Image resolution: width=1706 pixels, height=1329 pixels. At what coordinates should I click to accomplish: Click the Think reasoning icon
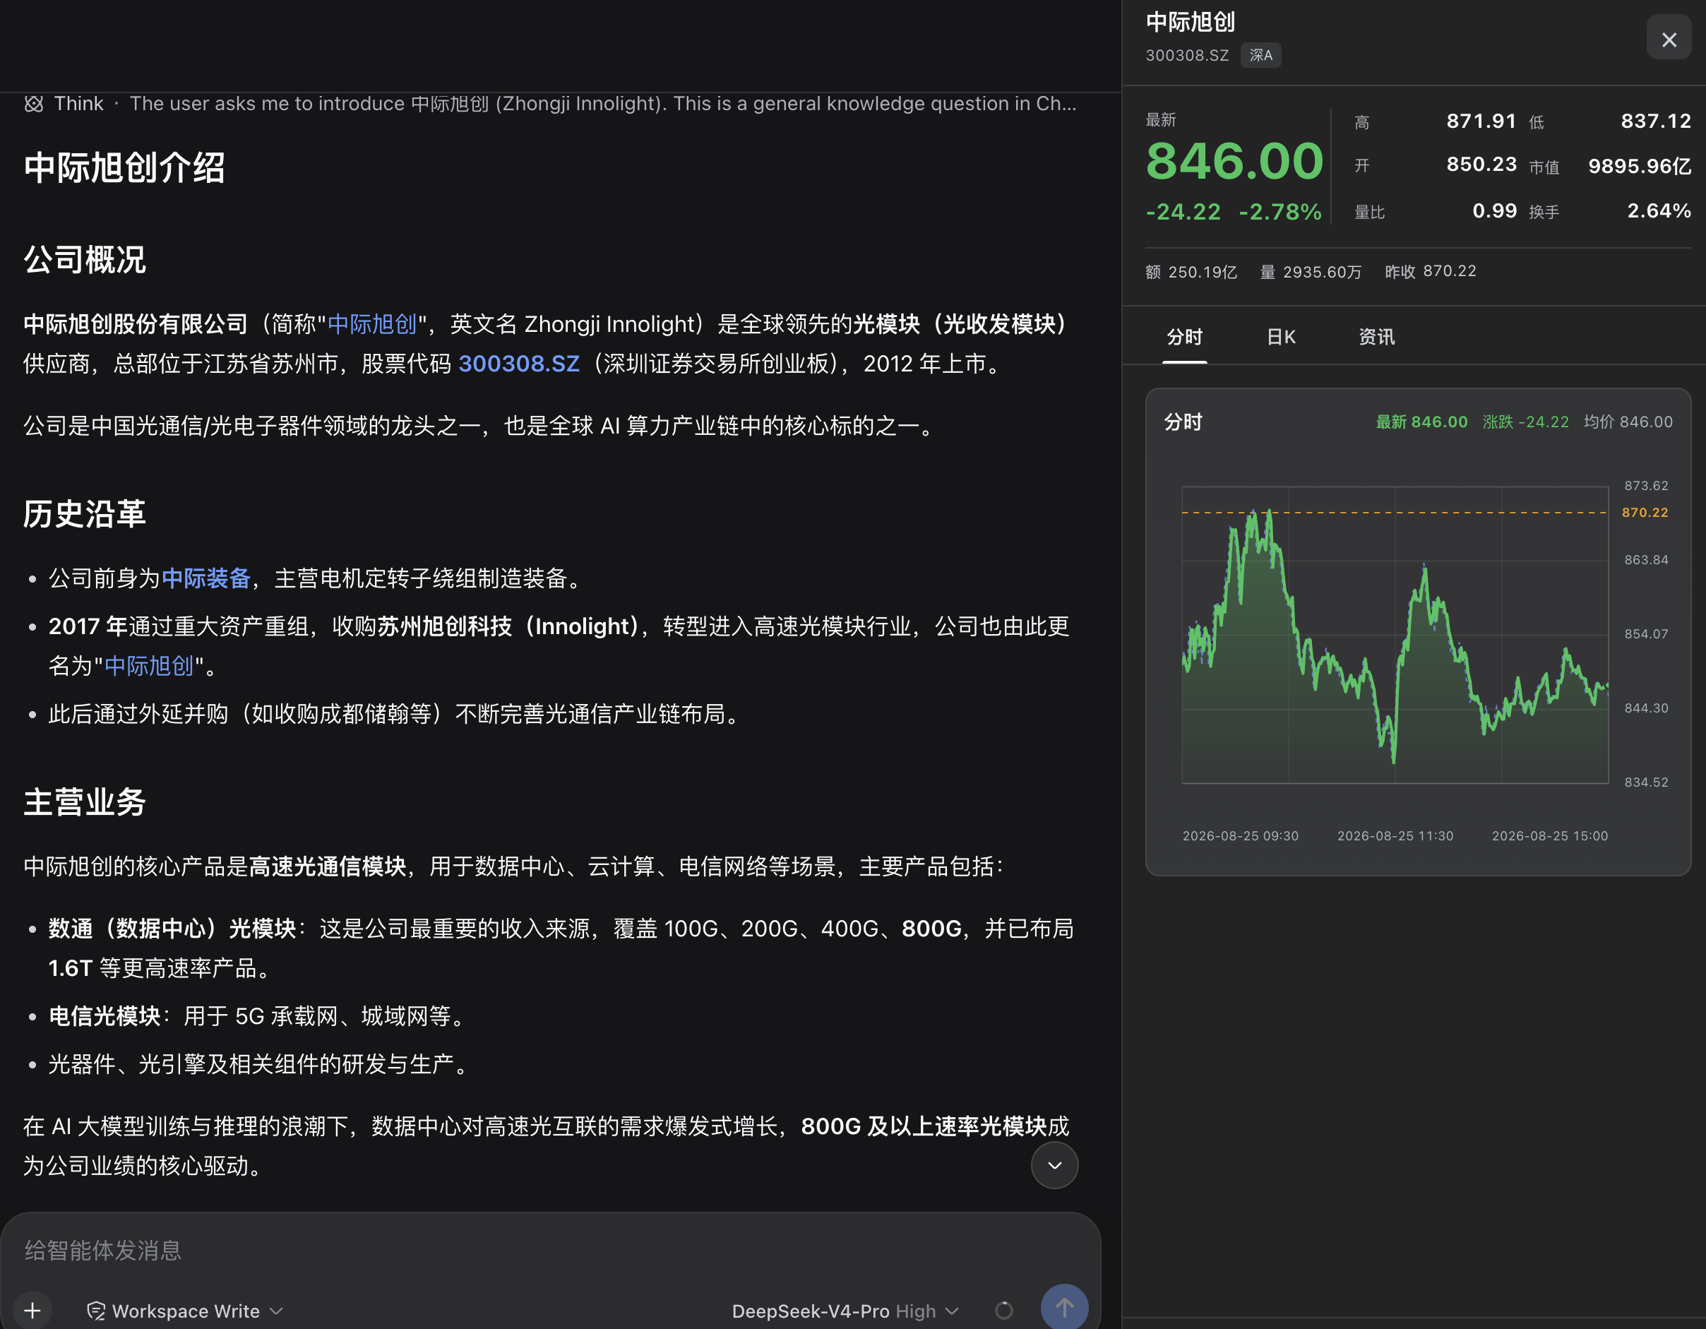(34, 104)
